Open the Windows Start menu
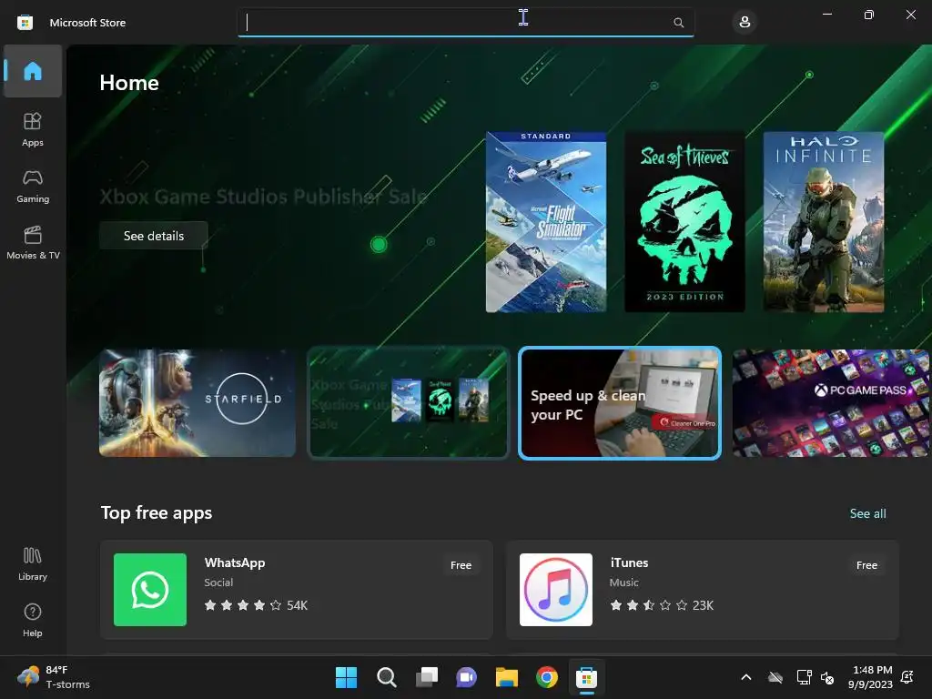The height and width of the screenshot is (699, 932). [346, 677]
